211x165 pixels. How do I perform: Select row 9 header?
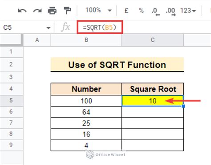(12, 145)
